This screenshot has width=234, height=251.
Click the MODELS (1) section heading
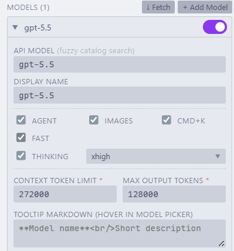(28, 8)
